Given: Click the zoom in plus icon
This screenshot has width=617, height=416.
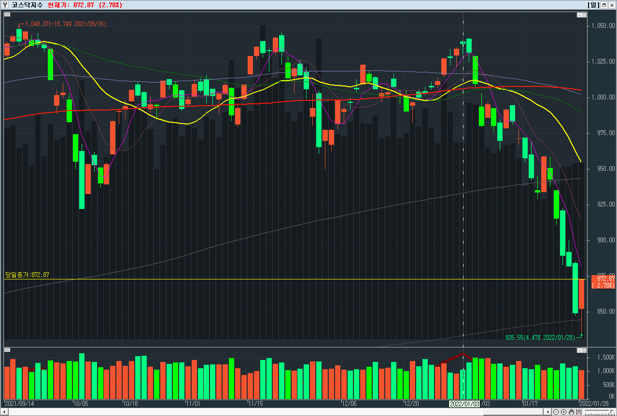Looking at the screenshot, I should [563, 412].
